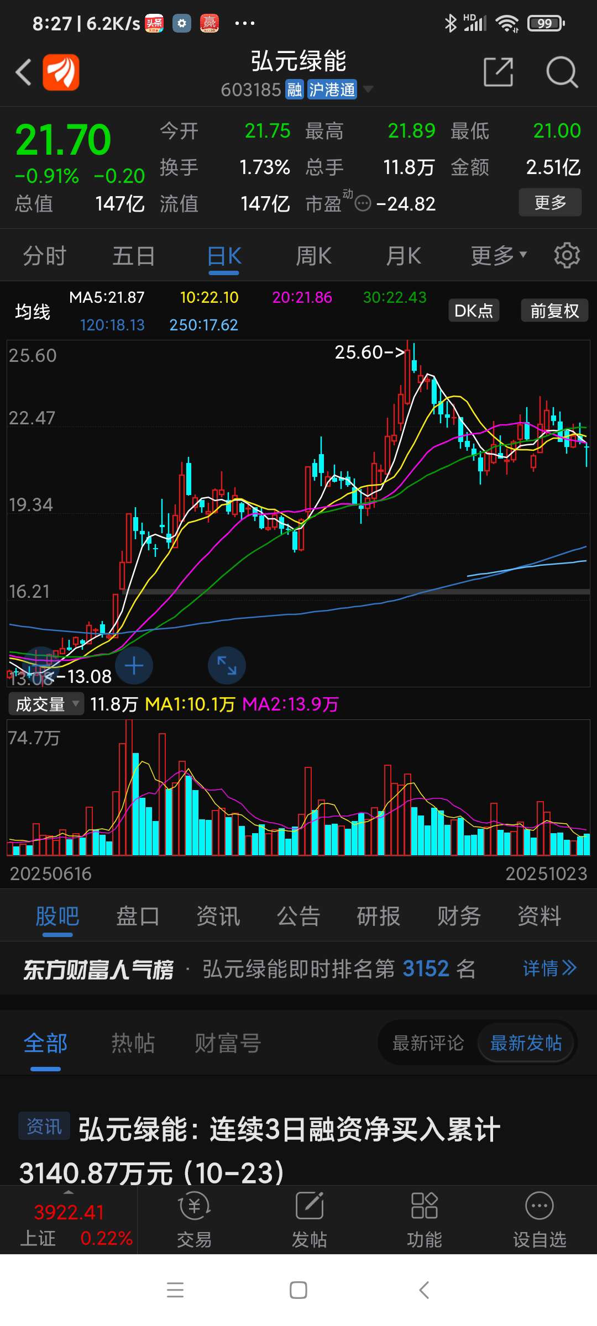Tap Android back chevron button
Screen dimensions: 597x1326
tap(424, 1290)
